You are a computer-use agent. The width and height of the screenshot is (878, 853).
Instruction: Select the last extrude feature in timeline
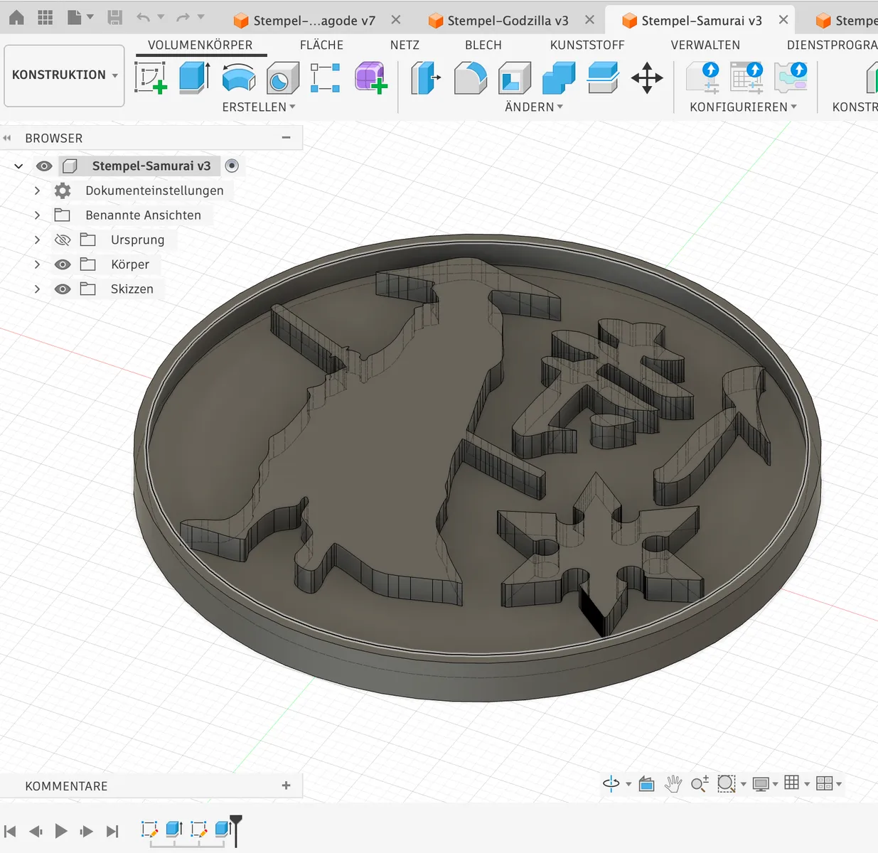pyautogui.click(x=223, y=829)
